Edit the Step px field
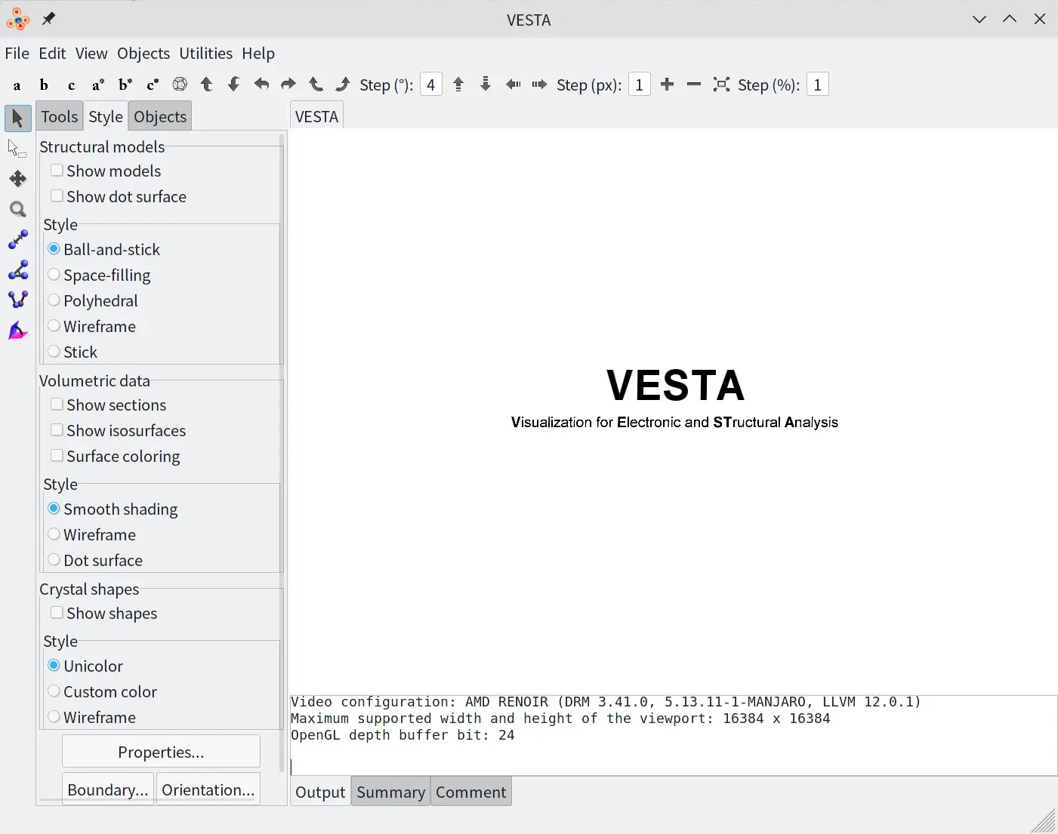This screenshot has height=834, width=1058. tap(639, 85)
